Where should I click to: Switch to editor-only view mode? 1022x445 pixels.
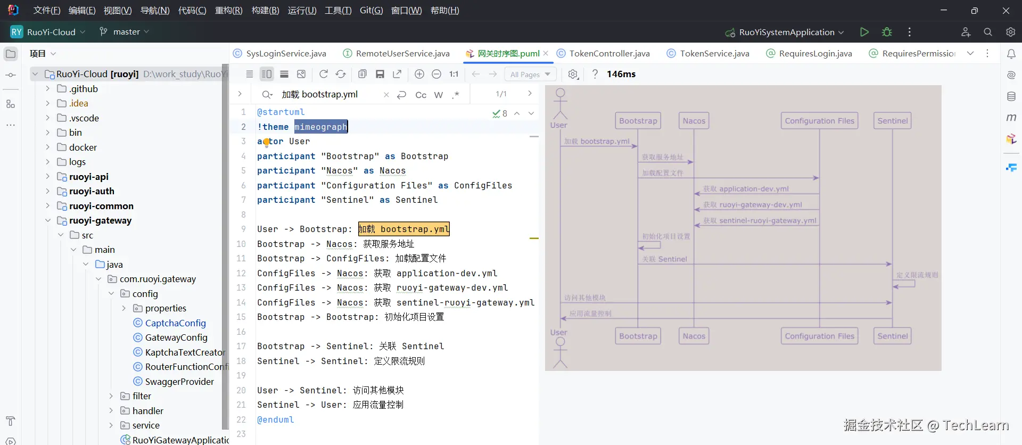point(249,74)
